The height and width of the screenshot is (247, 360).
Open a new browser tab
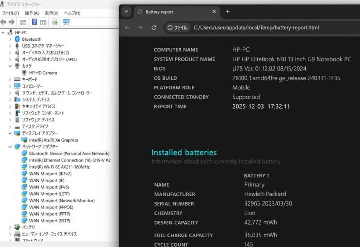point(228,12)
